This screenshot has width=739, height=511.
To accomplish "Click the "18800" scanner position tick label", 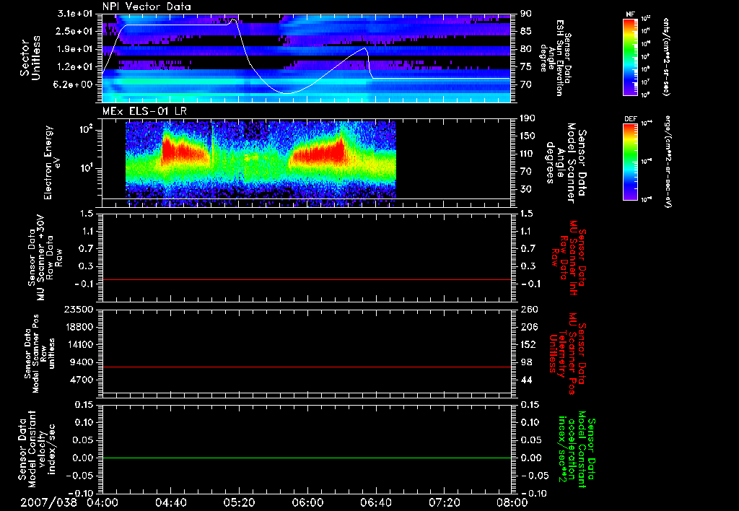I will tap(78, 327).
